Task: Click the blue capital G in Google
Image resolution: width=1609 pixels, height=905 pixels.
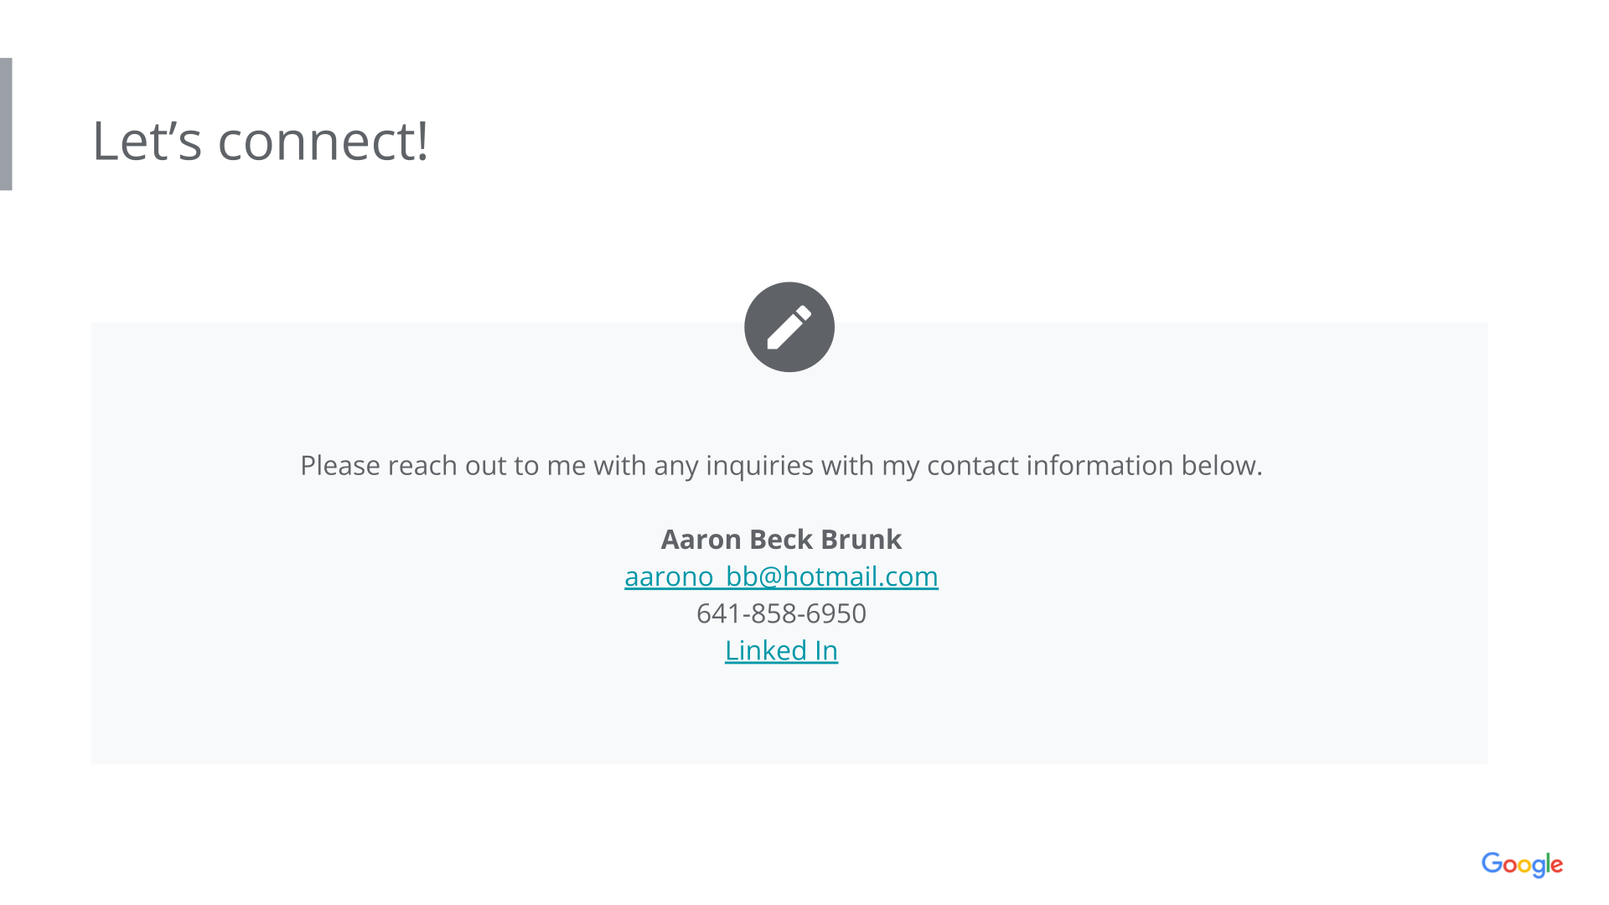Action: tap(1493, 863)
